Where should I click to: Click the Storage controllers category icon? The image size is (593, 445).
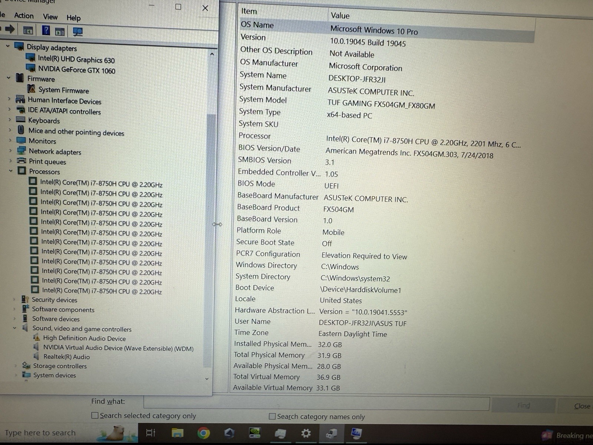point(26,365)
